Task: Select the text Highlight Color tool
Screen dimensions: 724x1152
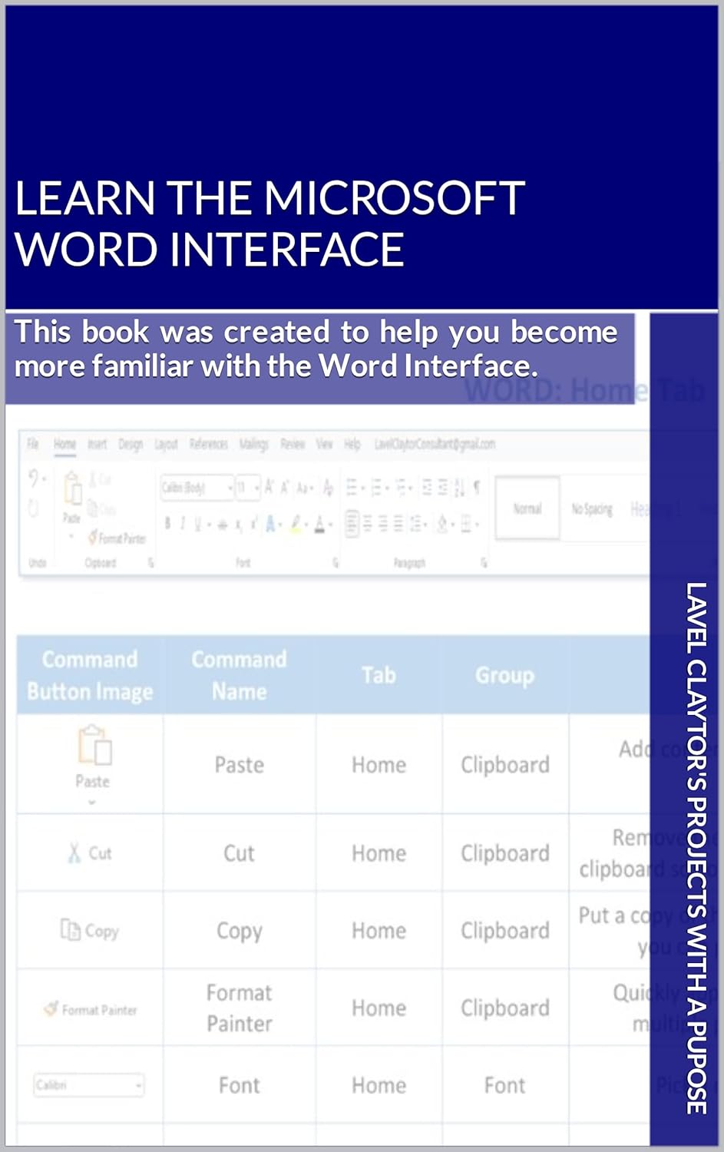Action: pos(295,524)
